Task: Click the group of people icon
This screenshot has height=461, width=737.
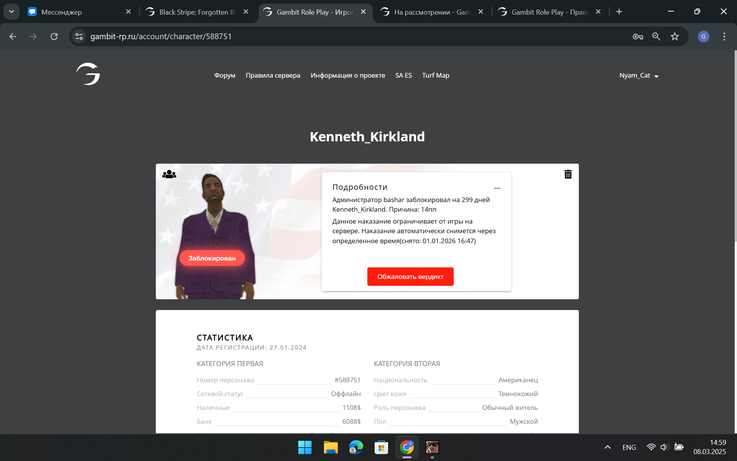Action: point(169,174)
